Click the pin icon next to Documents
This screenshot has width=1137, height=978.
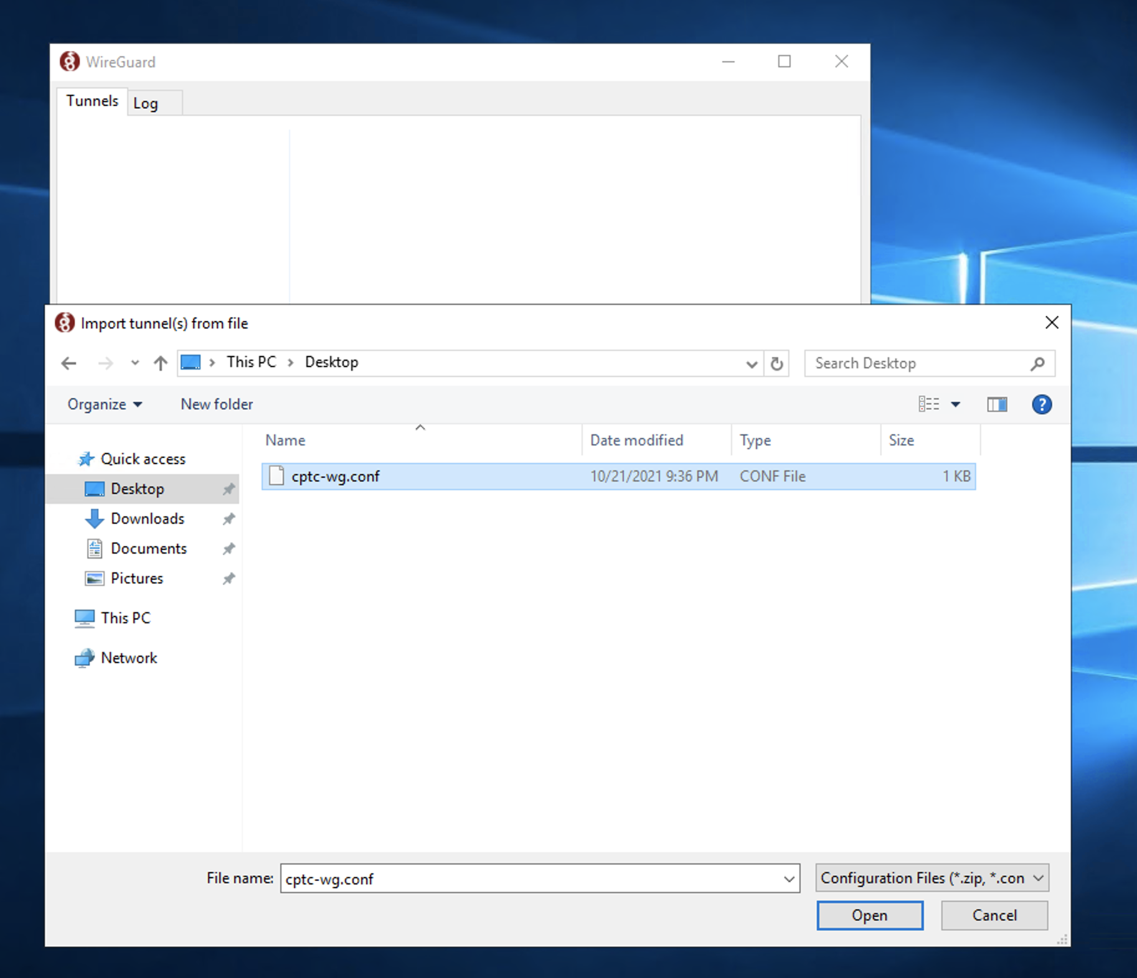tap(229, 549)
